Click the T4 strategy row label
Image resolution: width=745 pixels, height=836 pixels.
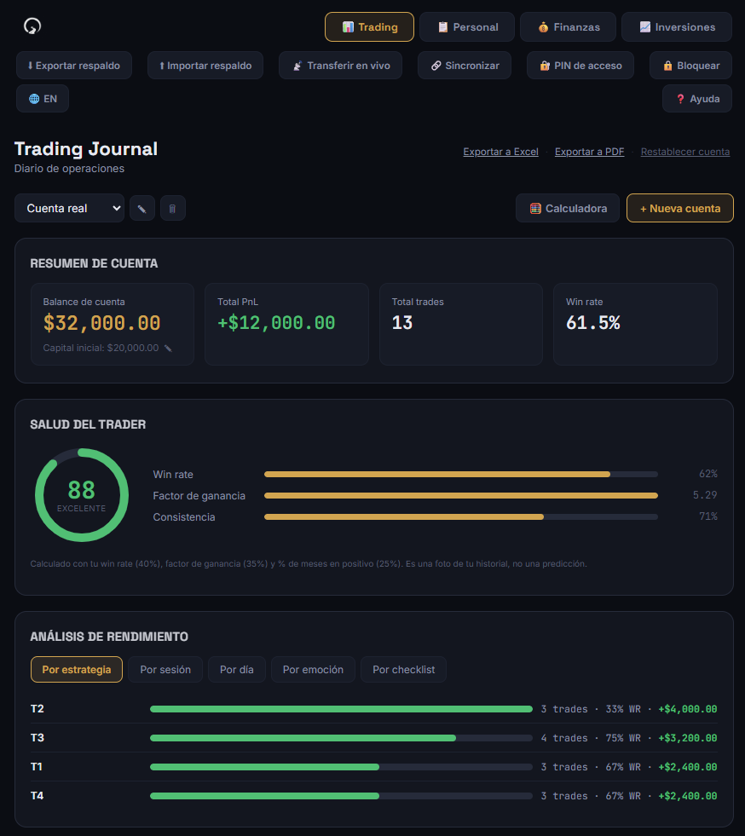pyautogui.click(x=38, y=795)
